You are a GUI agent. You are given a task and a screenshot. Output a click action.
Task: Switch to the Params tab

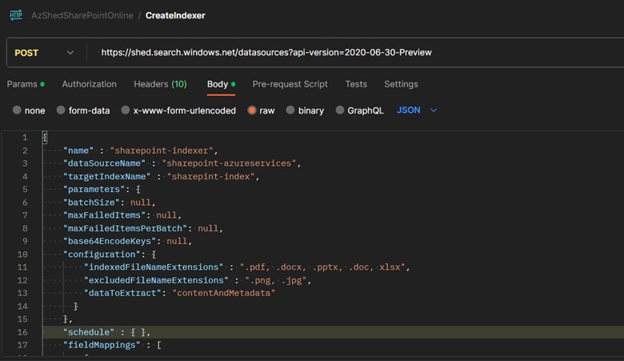26,84
